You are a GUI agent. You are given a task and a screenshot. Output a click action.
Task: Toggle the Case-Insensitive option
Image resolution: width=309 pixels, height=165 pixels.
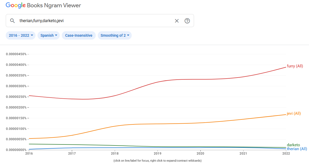79,35
